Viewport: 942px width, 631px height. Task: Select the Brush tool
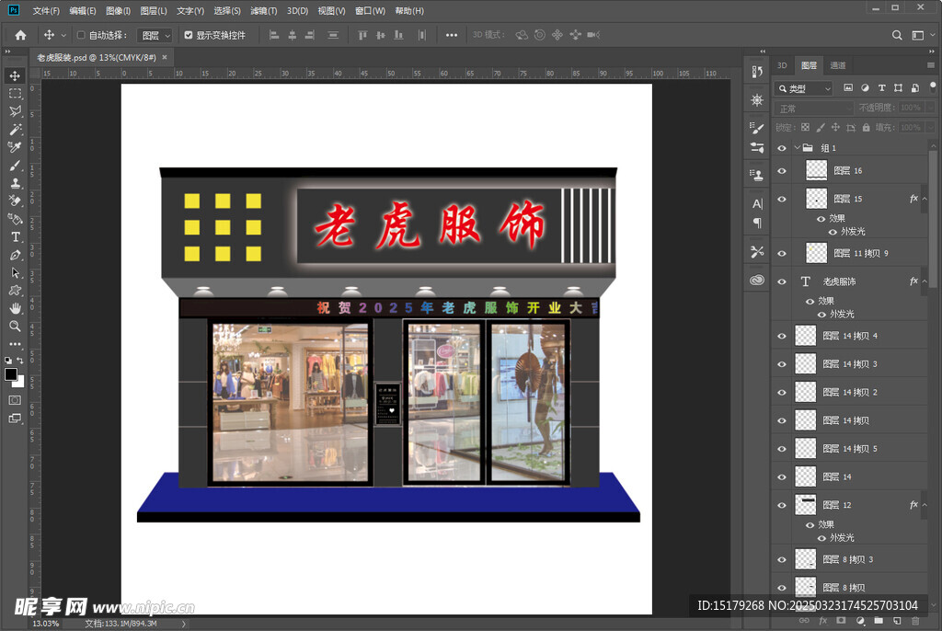pos(14,166)
